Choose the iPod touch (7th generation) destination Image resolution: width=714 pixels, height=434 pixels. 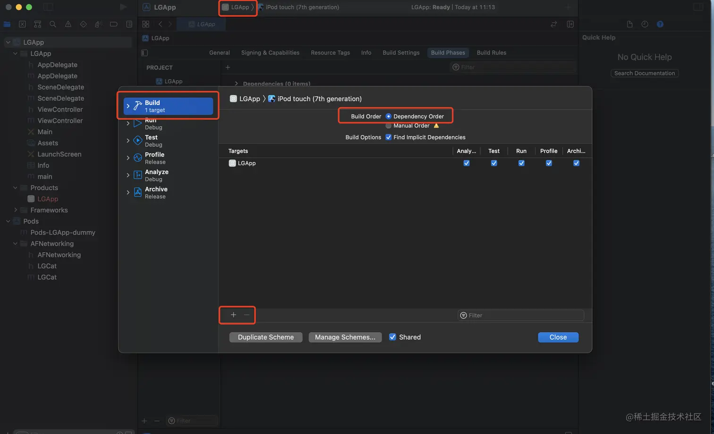point(298,7)
